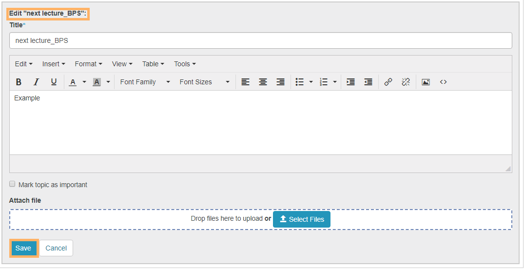Align text to the left
This screenshot has width=524, height=269.
[245, 82]
